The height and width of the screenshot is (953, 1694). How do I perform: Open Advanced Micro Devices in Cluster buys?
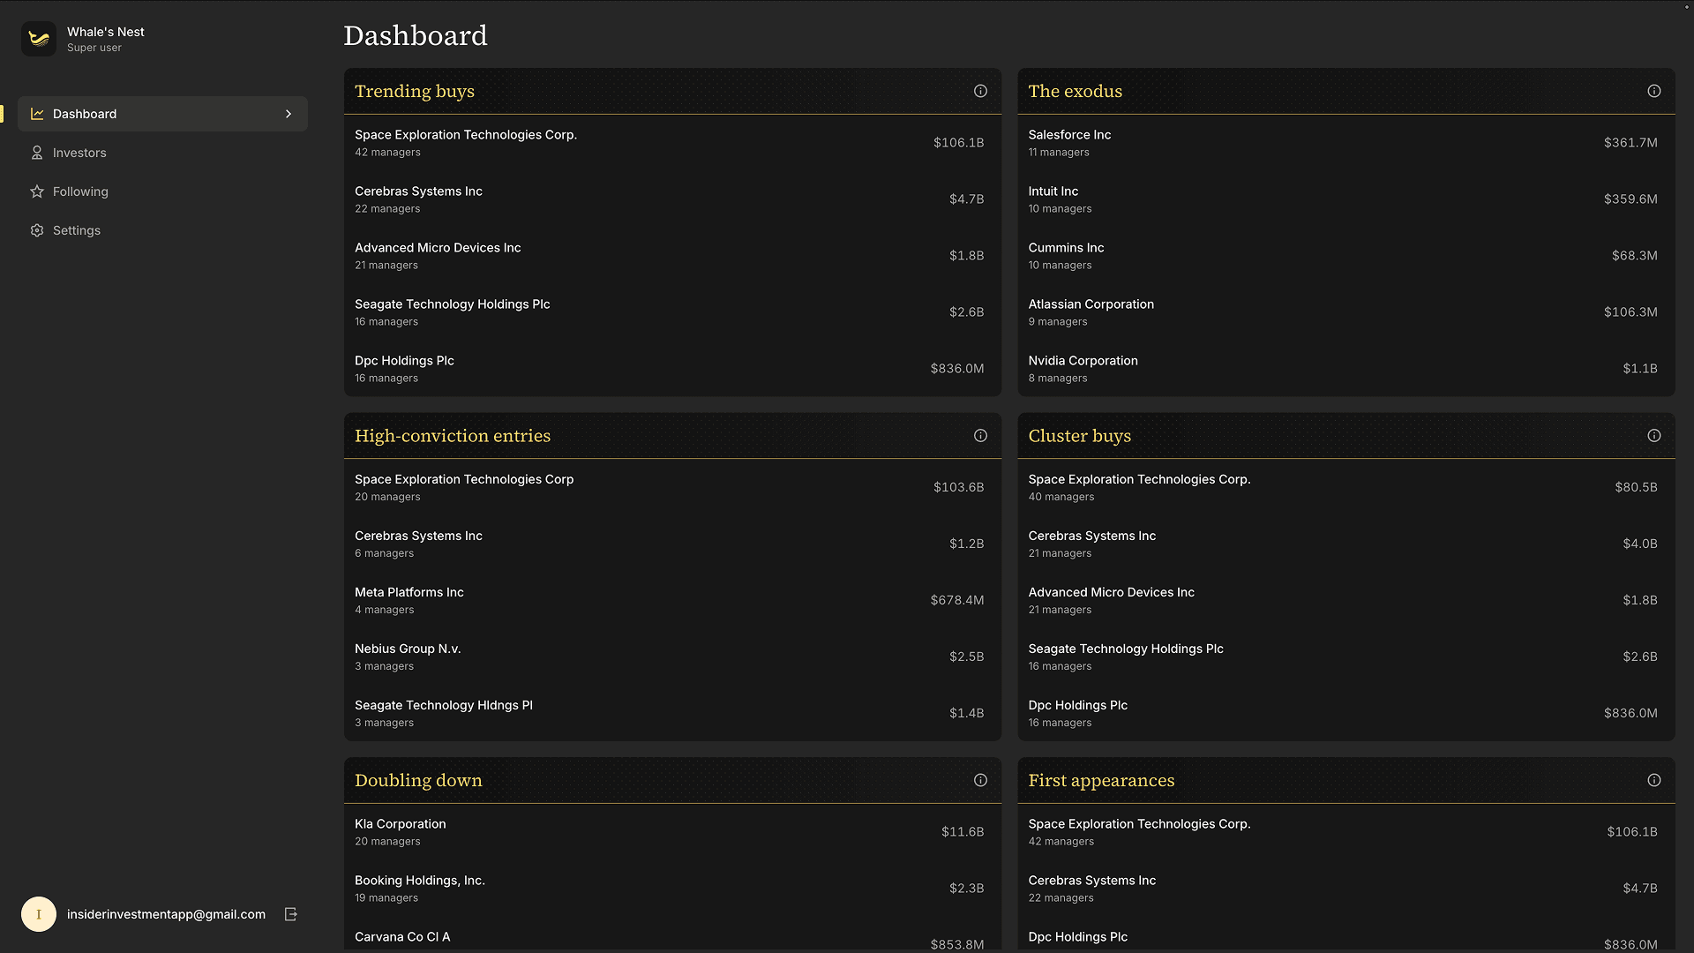(1346, 600)
